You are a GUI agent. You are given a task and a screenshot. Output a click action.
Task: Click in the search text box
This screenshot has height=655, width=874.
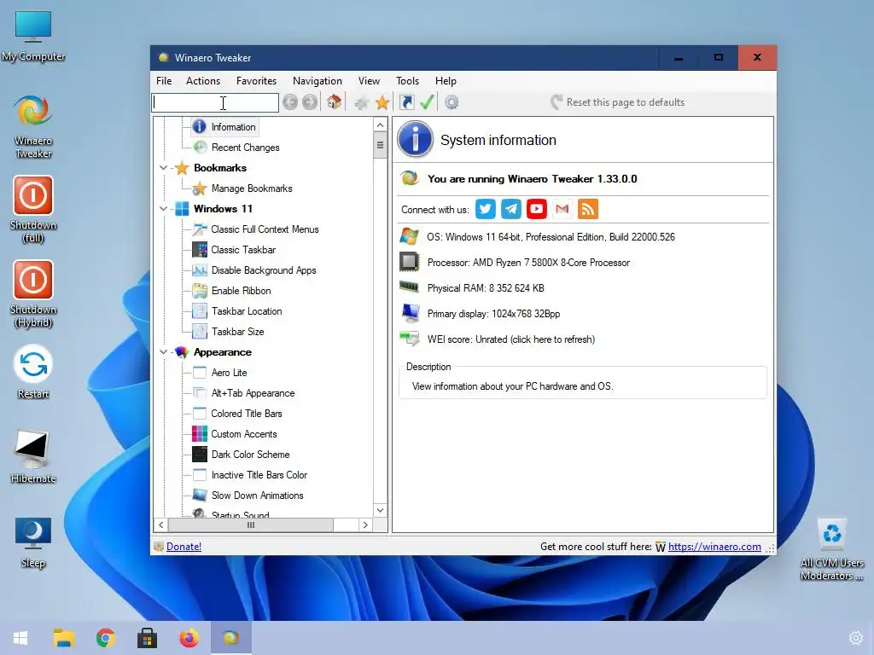click(215, 102)
